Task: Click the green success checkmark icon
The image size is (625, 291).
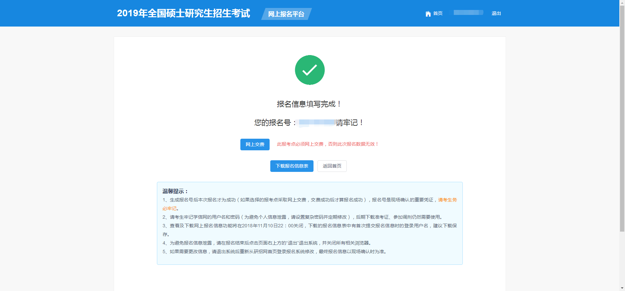Action: pos(310,70)
